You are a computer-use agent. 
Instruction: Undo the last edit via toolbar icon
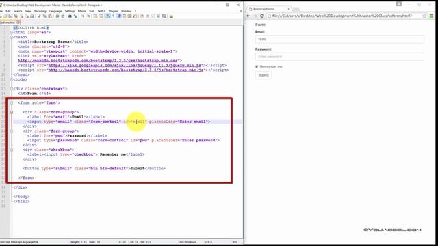click(57, 16)
